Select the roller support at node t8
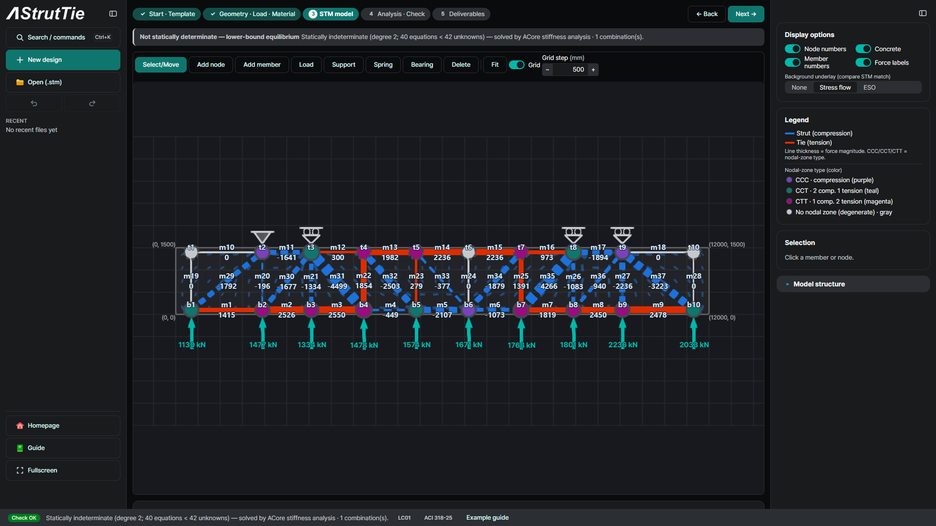936x526 pixels. coord(573,235)
